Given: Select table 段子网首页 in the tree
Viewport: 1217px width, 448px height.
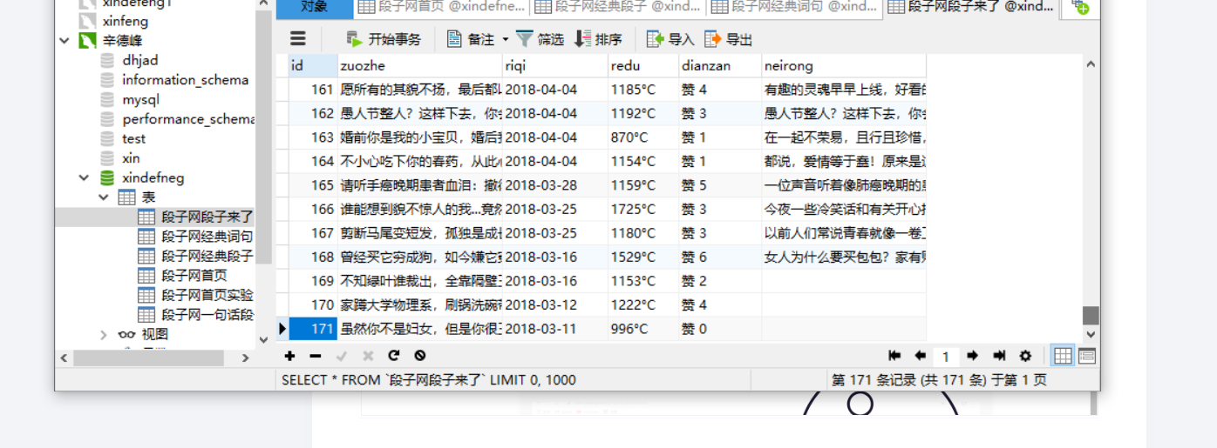Looking at the screenshot, I should point(194,276).
